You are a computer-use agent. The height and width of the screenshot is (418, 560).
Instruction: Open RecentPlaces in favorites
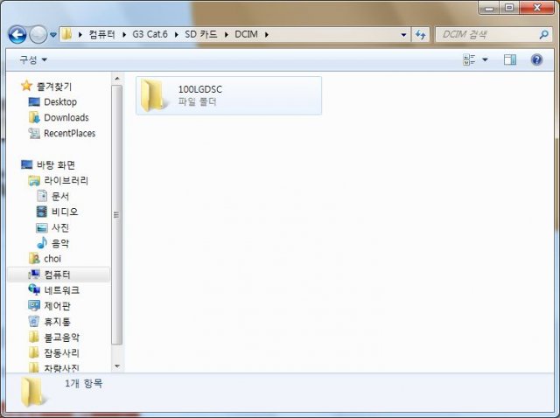(x=70, y=134)
